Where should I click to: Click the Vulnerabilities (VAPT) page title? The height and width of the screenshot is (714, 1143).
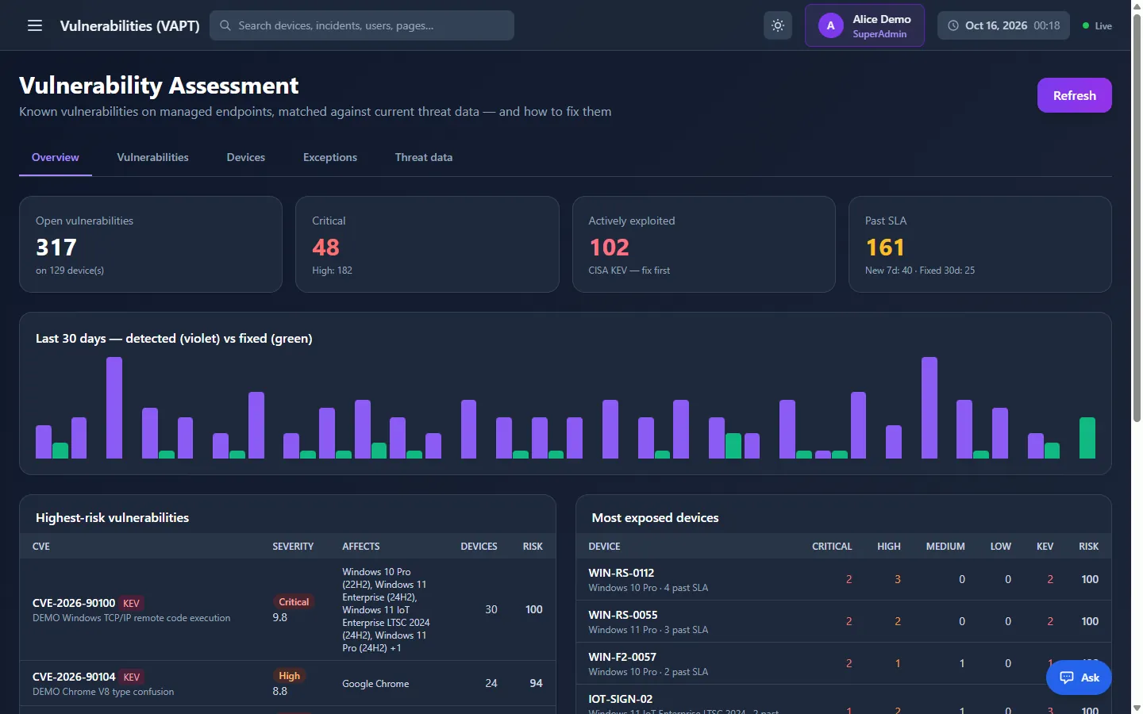tap(130, 25)
